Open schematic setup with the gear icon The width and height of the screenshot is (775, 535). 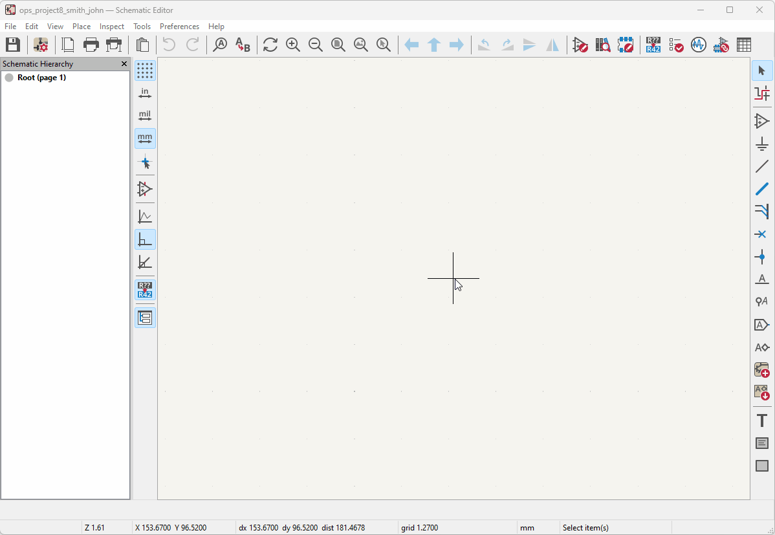coord(41,45)
